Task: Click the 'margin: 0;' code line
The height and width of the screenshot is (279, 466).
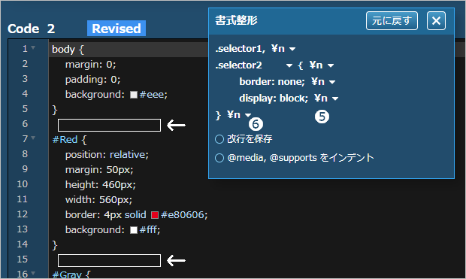Action: (91, 64)
